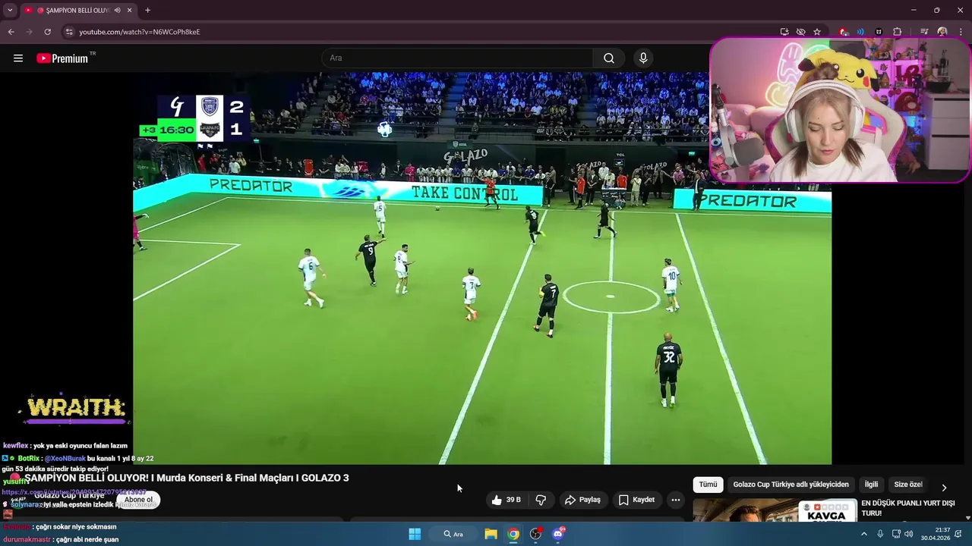Open the more actions three-dot menu

pos(675,500)
